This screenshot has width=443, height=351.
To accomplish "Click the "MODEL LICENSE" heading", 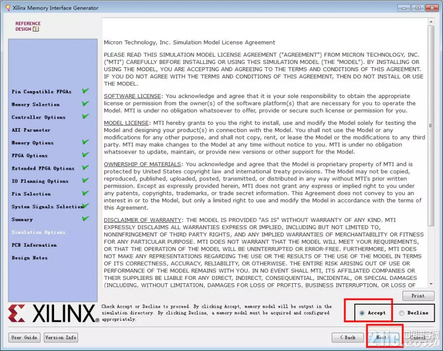I will tap(126, 123).
